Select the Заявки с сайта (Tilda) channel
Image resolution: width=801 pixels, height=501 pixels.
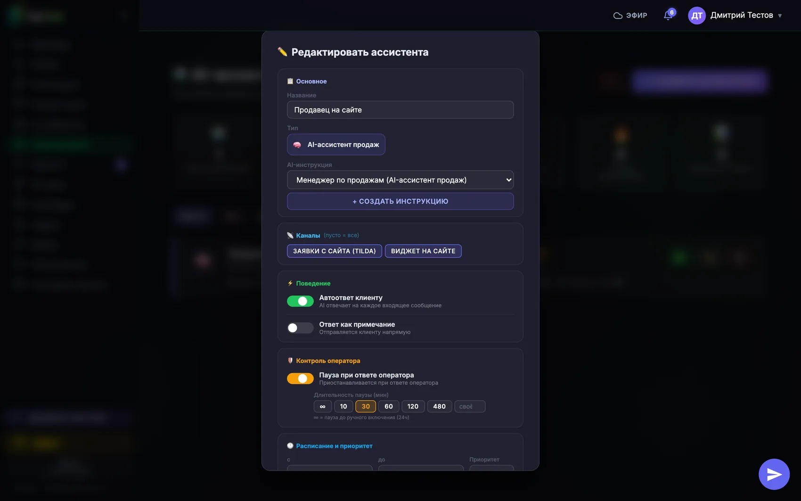335,251
